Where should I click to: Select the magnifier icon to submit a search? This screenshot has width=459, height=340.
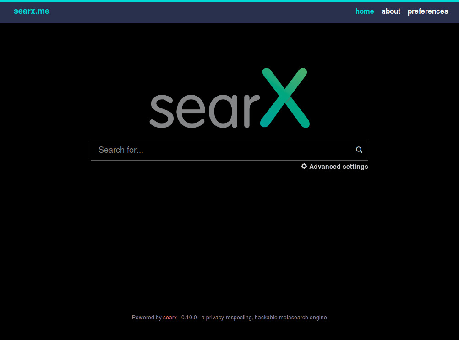[x=359, y=150]
